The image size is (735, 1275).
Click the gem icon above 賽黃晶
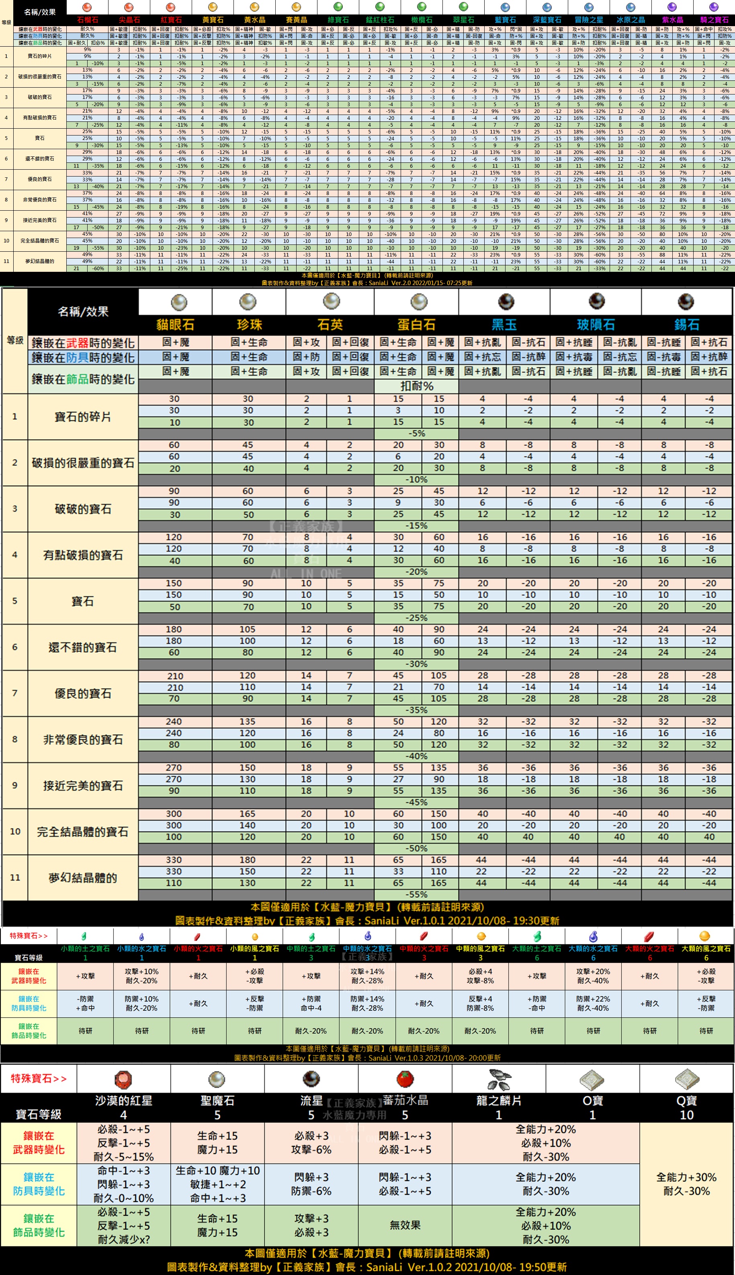tap(296, 7)
